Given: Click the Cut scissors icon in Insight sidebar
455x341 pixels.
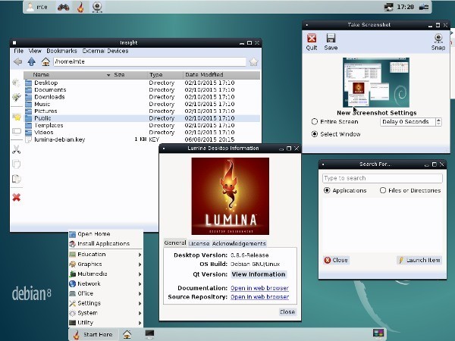Looking at the screenshot, I should [x=17, y=149].
